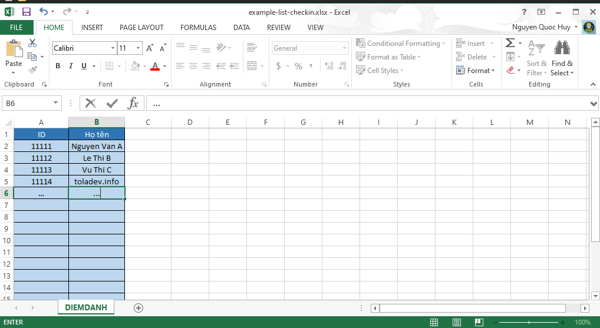Apply percent style
This screenshot has height=328, width=600.
pyautogui.click(x=298, y=66)
